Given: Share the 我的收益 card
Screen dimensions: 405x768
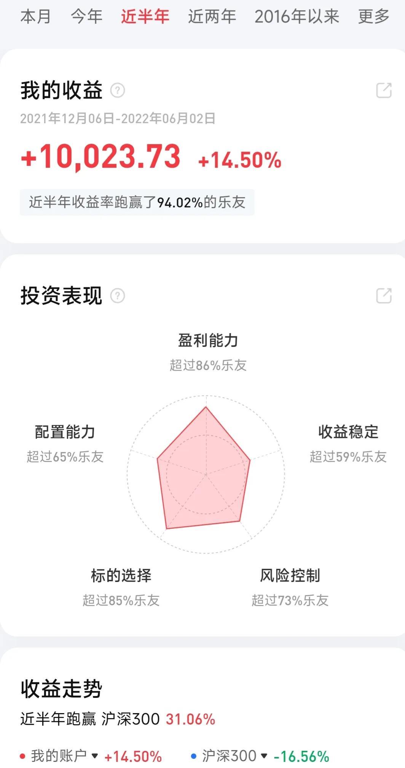Looking at the screenshot, I should (x=384, y=91).
